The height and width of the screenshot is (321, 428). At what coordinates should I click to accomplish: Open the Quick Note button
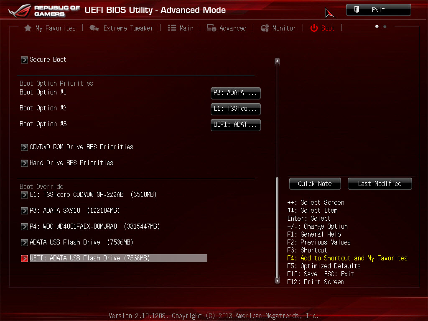(x=315, y=184)
